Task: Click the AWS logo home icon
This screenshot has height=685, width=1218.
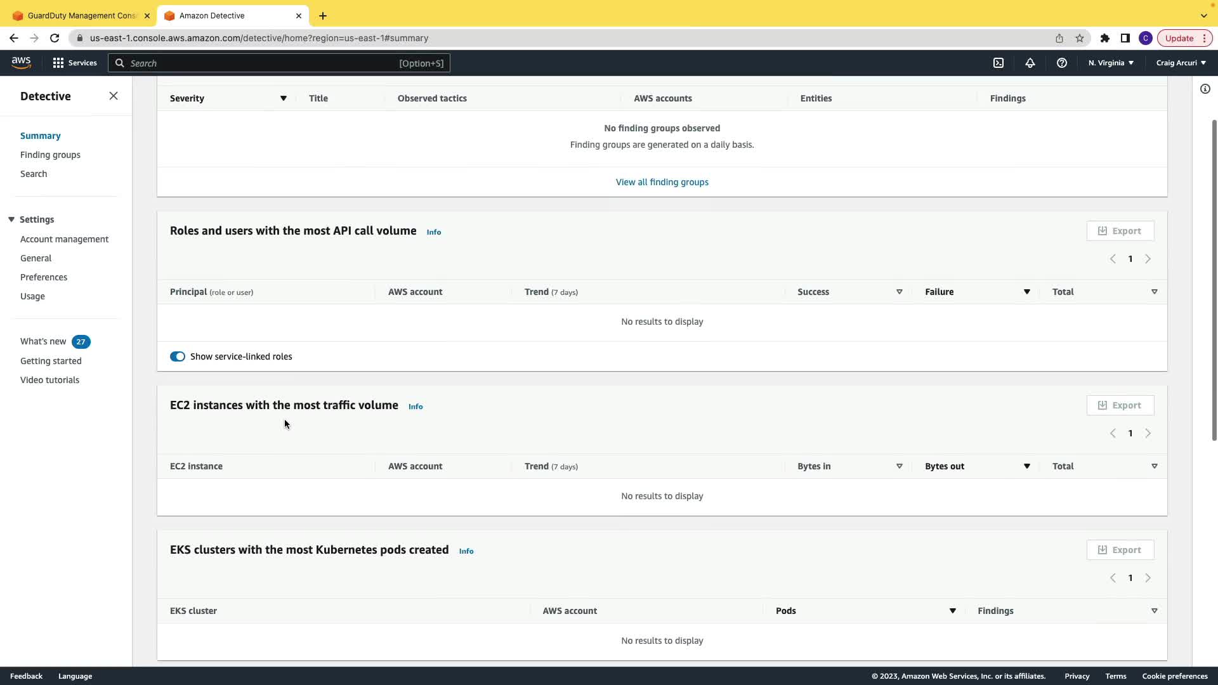Action: point(21,62)
